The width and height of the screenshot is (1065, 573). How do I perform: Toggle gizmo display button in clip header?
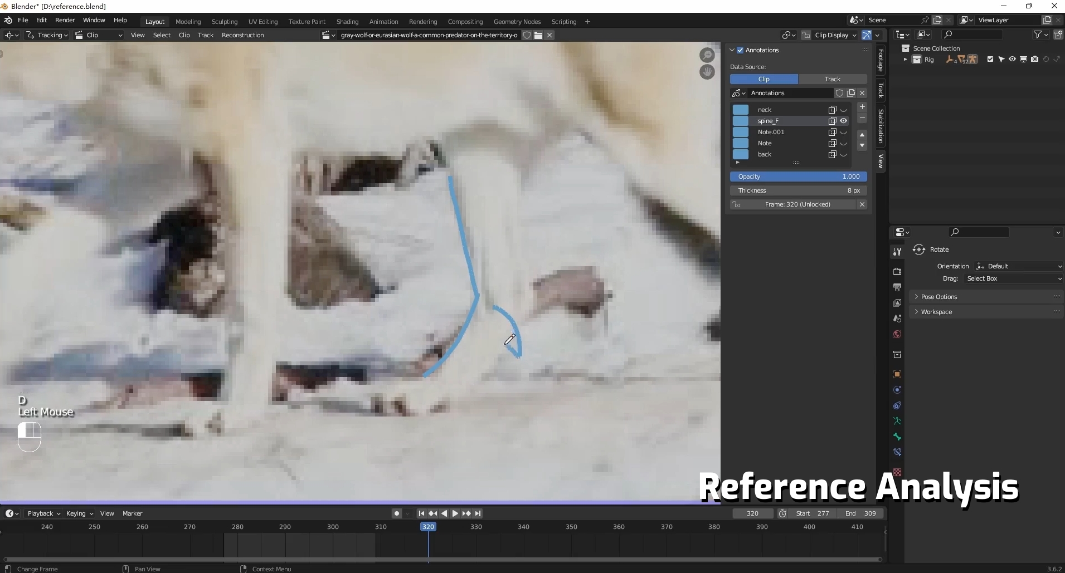[x=867, y=35]
